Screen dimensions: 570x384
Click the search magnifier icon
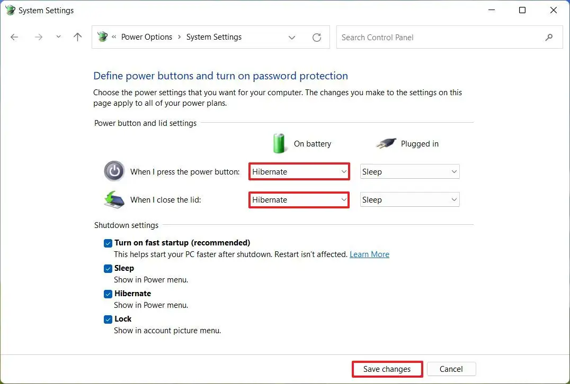549,37
